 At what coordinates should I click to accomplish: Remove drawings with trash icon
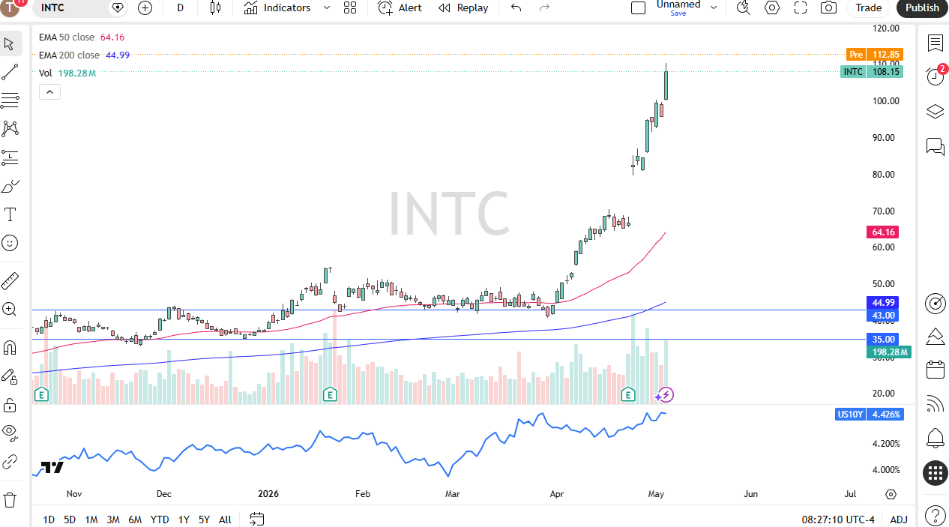coord(10,499)
